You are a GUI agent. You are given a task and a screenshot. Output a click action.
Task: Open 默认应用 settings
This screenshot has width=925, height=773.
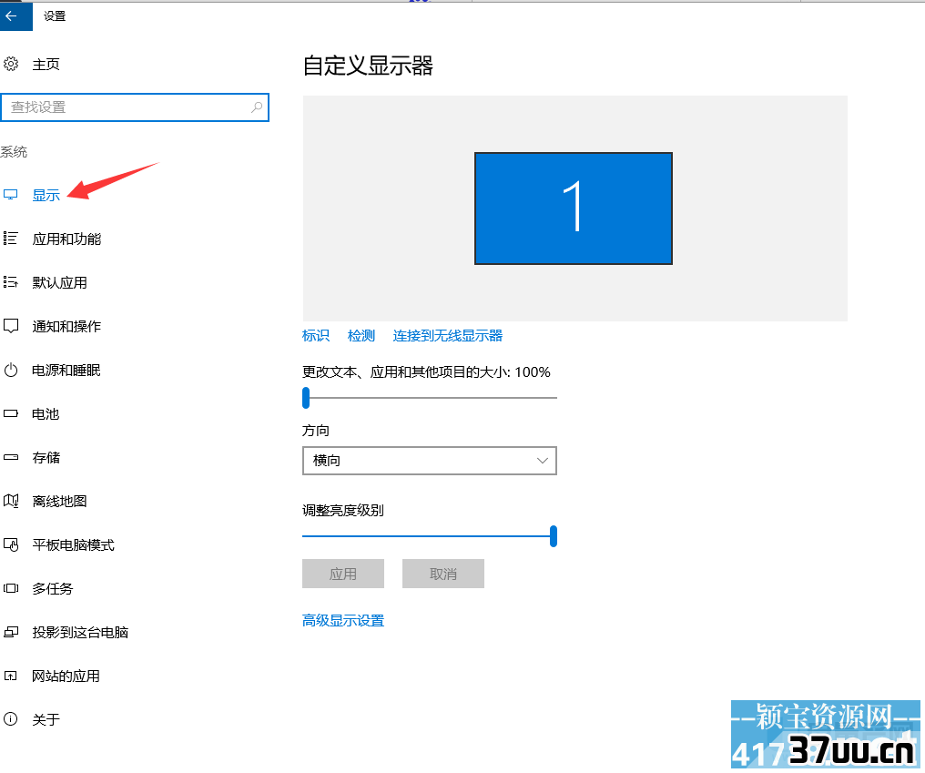click(x=59, y=282)
